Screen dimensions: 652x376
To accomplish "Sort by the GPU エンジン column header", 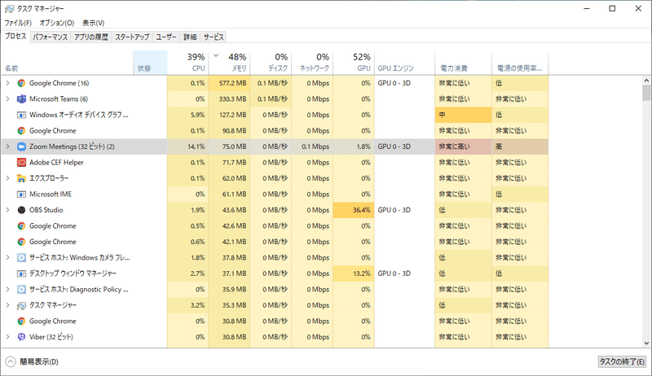I will pyautogui.click(x=404, y=62).
